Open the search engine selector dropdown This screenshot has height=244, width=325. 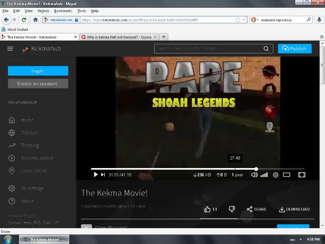point(255,20)
